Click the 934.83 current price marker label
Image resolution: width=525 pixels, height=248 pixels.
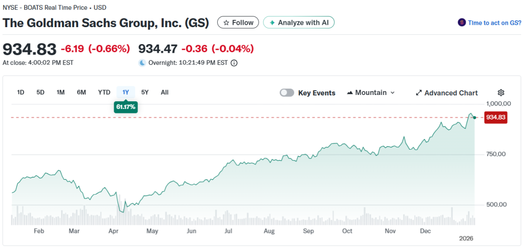pyautogui.click(x=496, y=117)
